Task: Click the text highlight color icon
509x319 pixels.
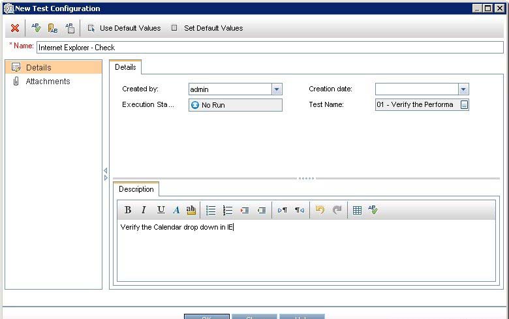Action: tap(191, 210)
